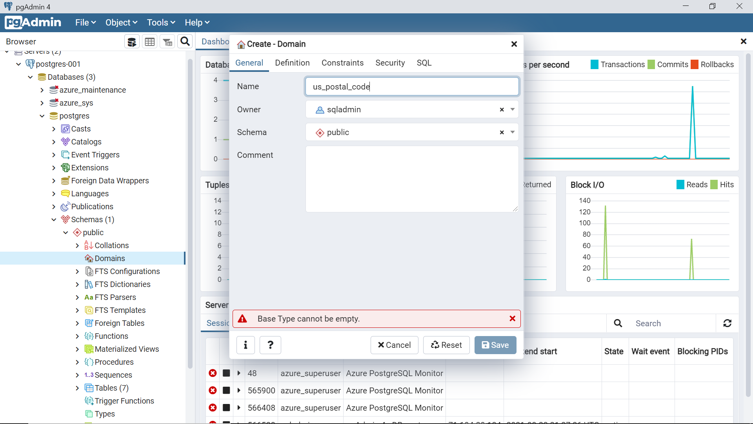753x424 pixels.
Task: Expand the Tables (7) tree node
Action: tap(77, 388)
